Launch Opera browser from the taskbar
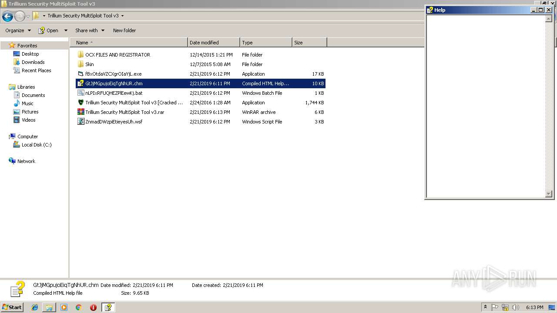 click(x=93, y=307)
